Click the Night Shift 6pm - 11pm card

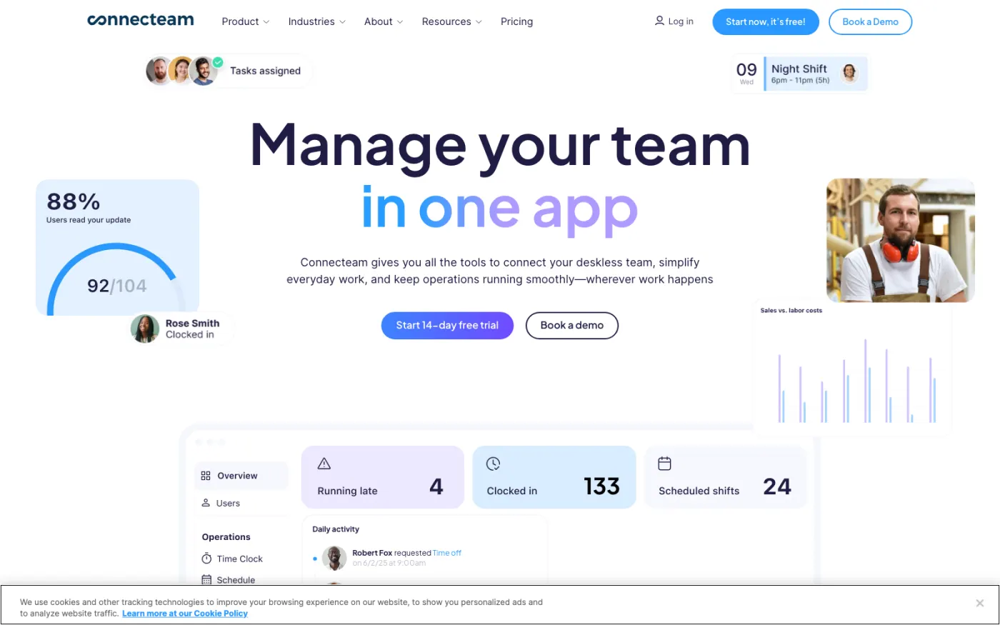coord(816,74)
